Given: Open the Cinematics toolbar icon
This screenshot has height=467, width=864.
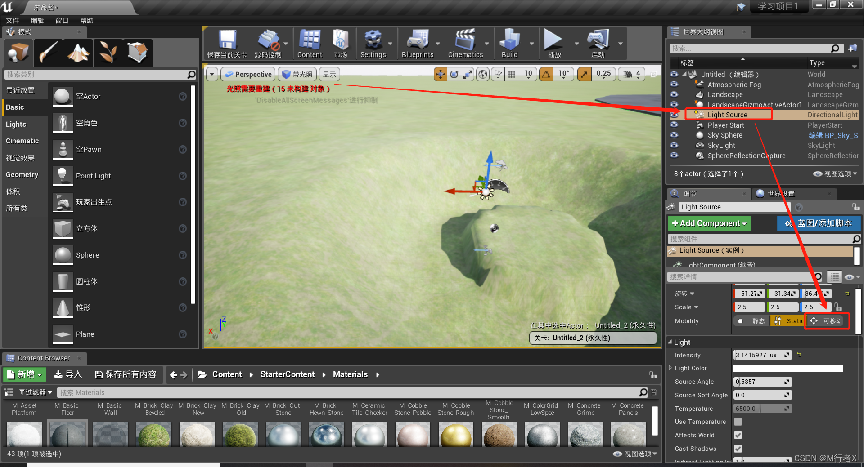Looking at the screenshot, I should (x=465, y=44).
